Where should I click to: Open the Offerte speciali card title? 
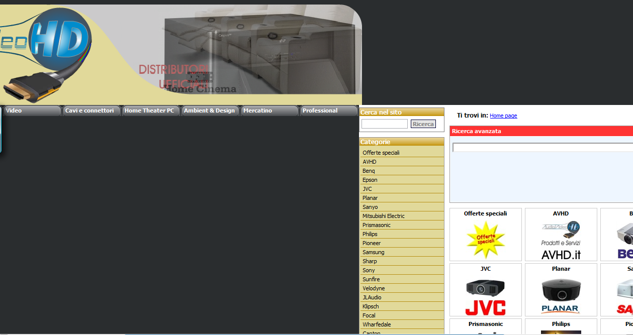click(486, 213)
